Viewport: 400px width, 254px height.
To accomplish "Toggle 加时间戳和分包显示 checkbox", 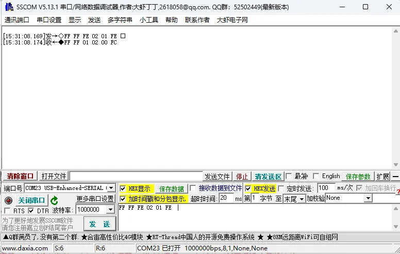I will (x=123, y=199).
